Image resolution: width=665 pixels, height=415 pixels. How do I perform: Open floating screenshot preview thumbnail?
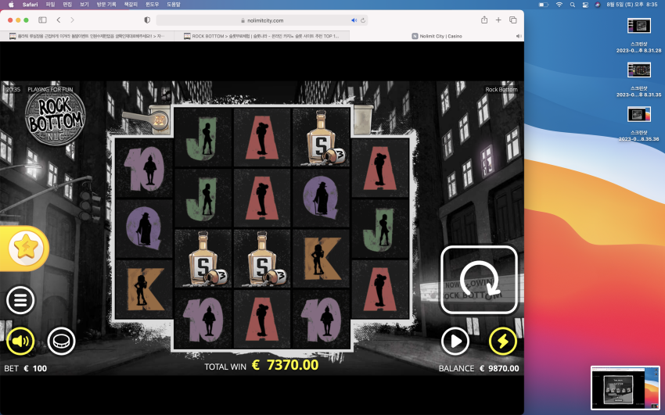pyautogui.click(x=625, y=388)
